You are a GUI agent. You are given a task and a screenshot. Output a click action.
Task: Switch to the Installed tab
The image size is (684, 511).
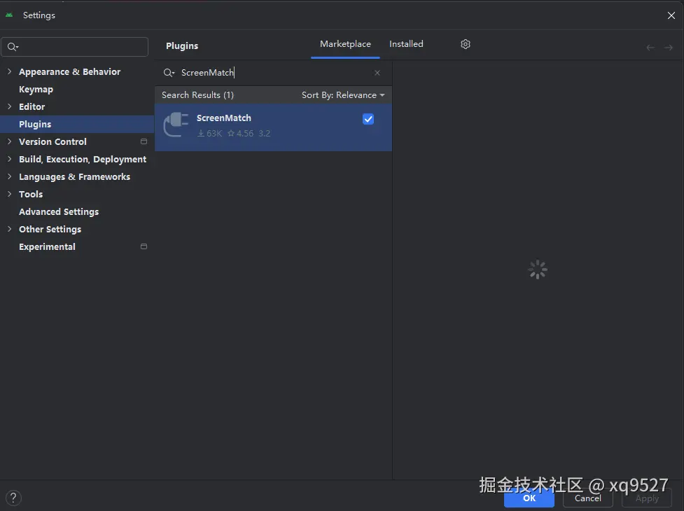406,44
